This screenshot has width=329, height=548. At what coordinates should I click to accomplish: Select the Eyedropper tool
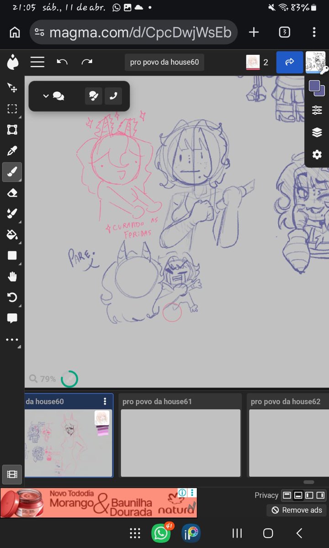[12, 150]
